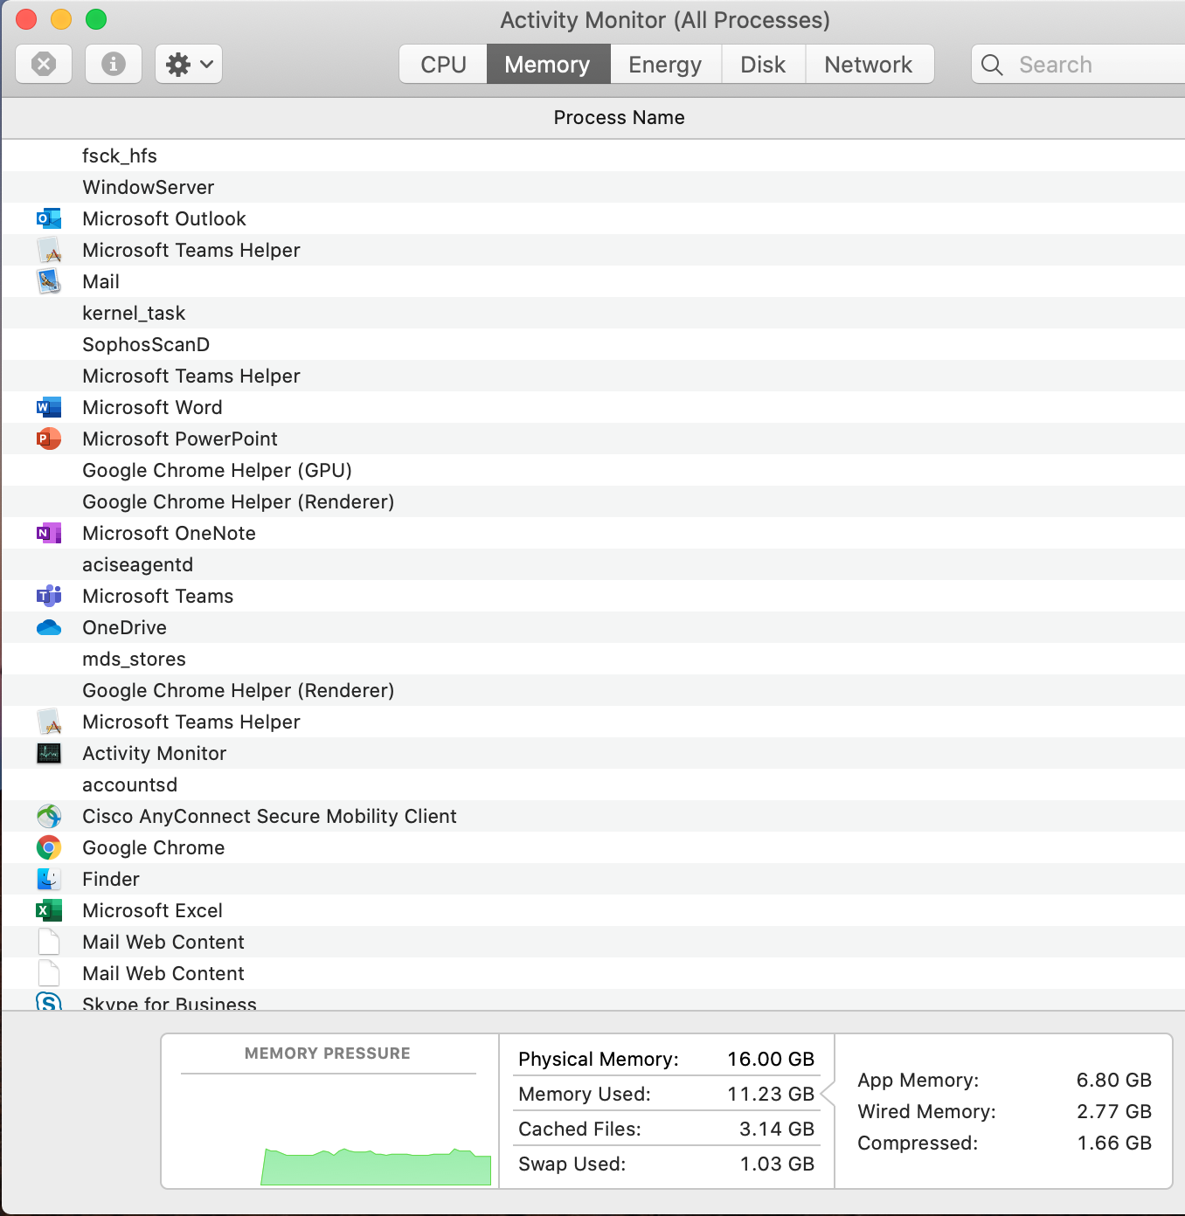The image size is (1185, 1216).
Task: Switch to the Disk tab
Action: click(763, 65)
